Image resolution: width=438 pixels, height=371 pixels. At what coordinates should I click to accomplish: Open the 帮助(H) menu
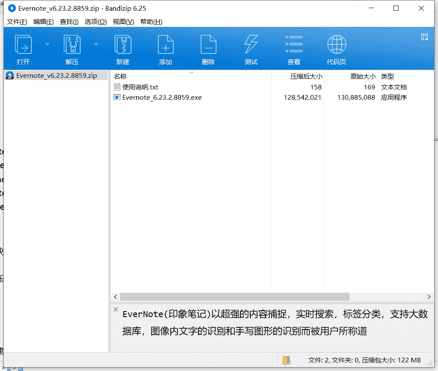(x=151, y=22)
